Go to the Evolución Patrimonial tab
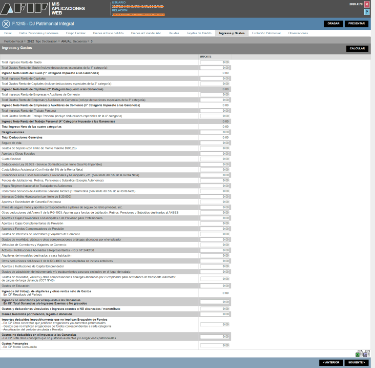The image size is (375, 368). click(267, 33)
